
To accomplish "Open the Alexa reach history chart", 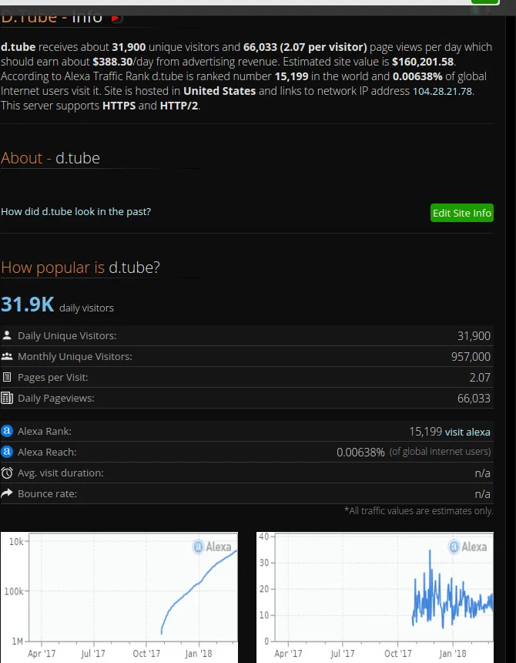I will point(375,596).
